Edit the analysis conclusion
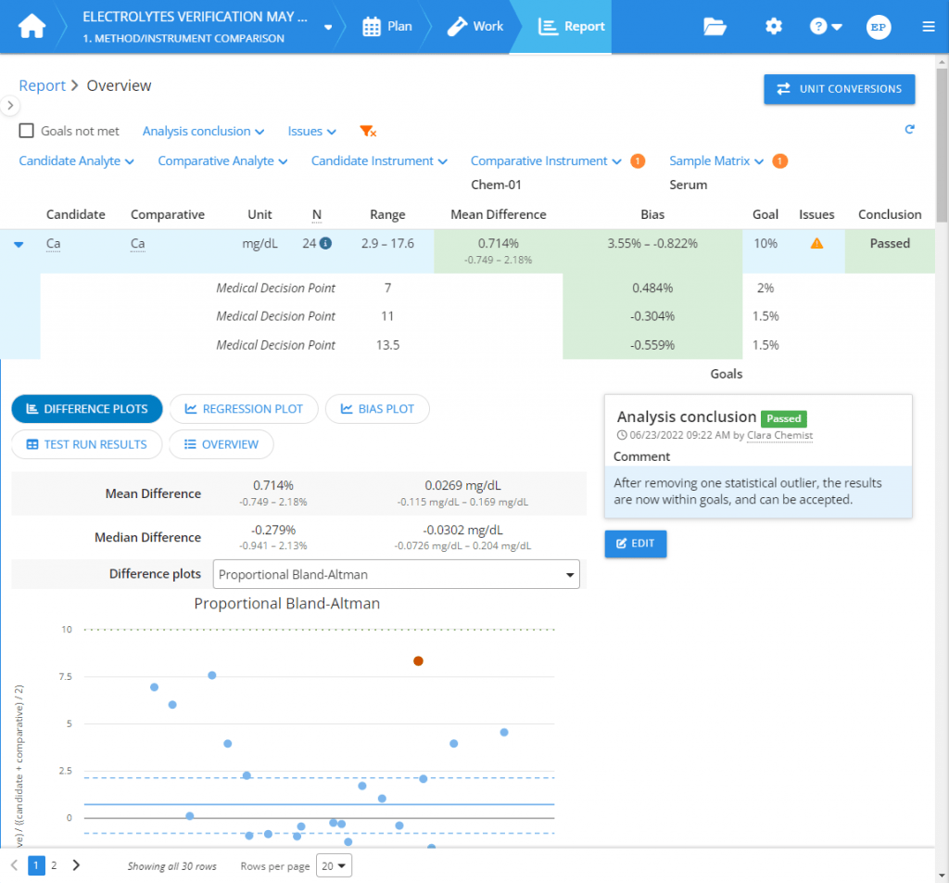Image resolution: width=949 pixels, height=883 pixels. point(635,544)
